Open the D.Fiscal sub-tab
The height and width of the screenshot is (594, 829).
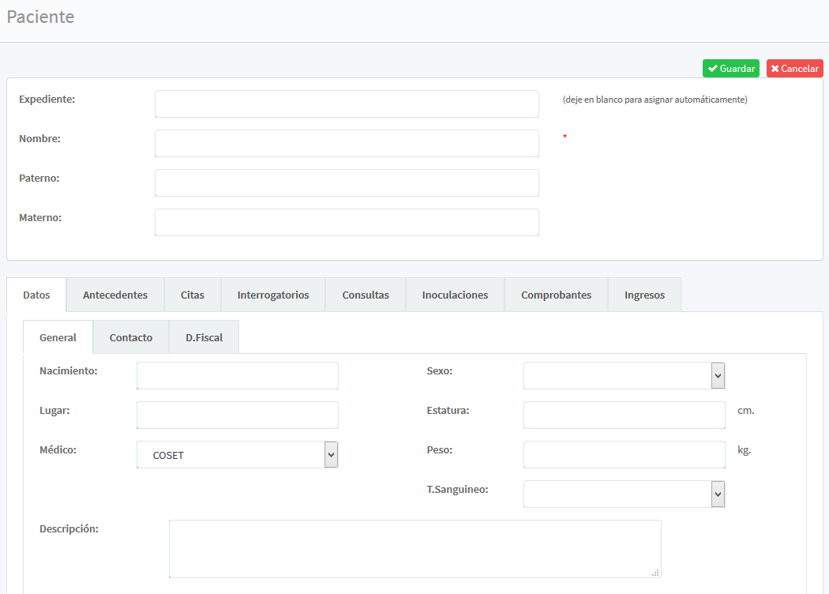click(x=204, y=337)
